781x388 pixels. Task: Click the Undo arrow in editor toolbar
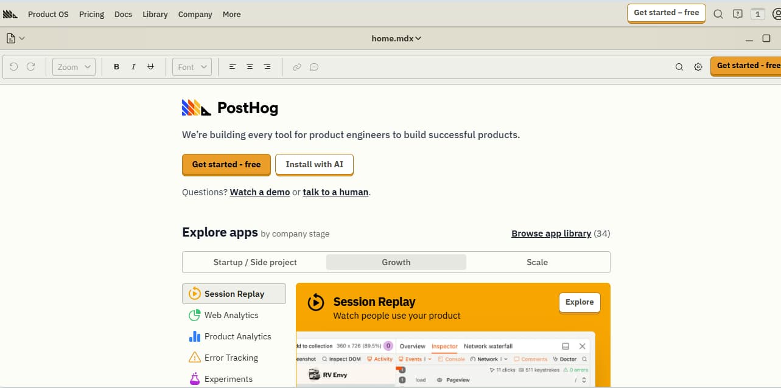click(13, 67)
